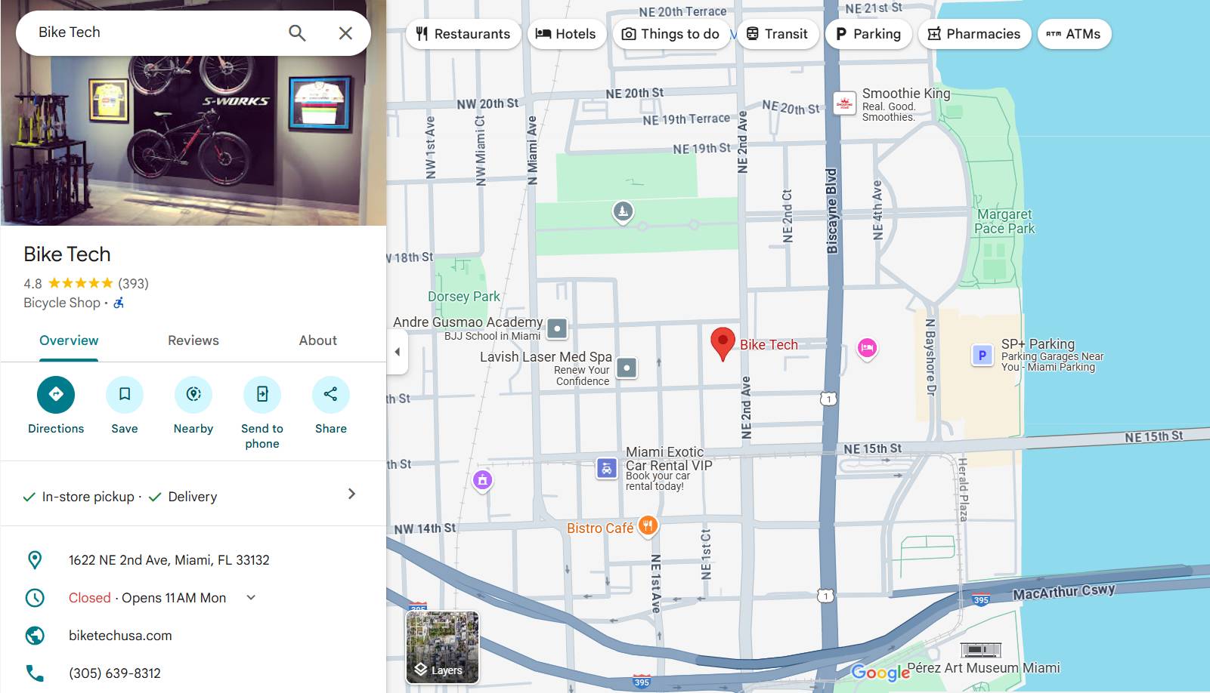Open the Bike Tech shop photo

[x=193, y=140]
